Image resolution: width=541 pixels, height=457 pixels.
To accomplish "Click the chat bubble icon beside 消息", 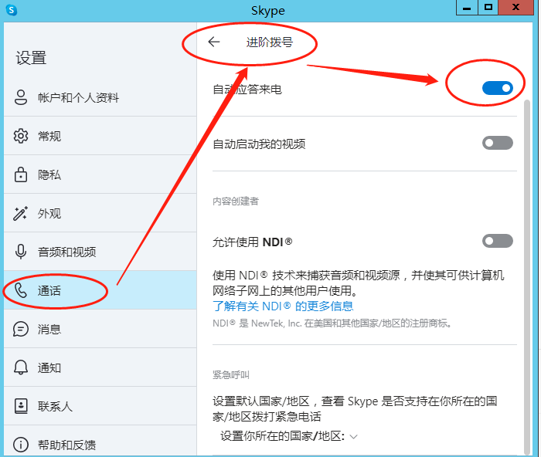I will tap(21, 329).
